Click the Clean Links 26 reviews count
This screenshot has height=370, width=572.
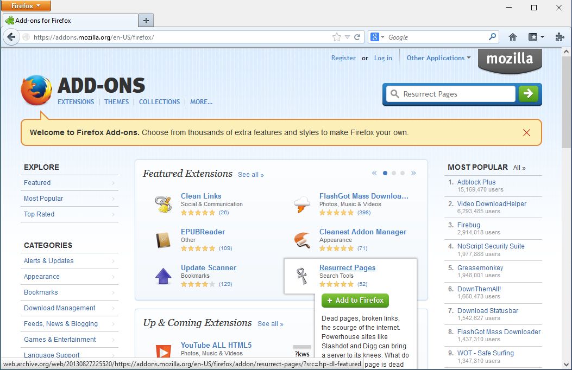tap(224, 213)
